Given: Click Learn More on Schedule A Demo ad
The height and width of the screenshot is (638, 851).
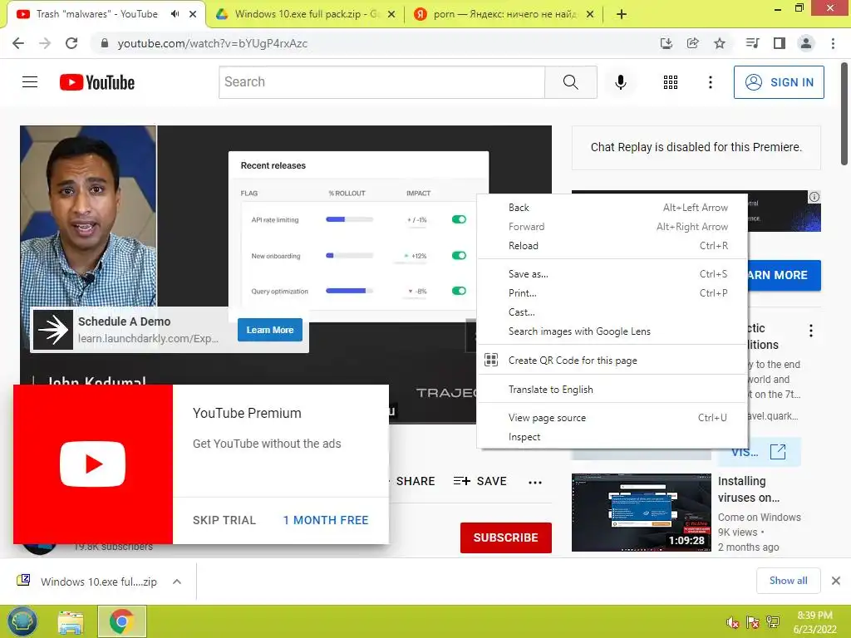Looking at the screenshot, I should click(270, 330).
